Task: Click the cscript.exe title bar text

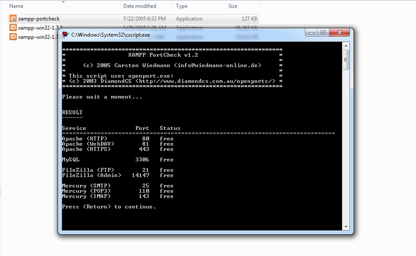Action: (110, 34)
